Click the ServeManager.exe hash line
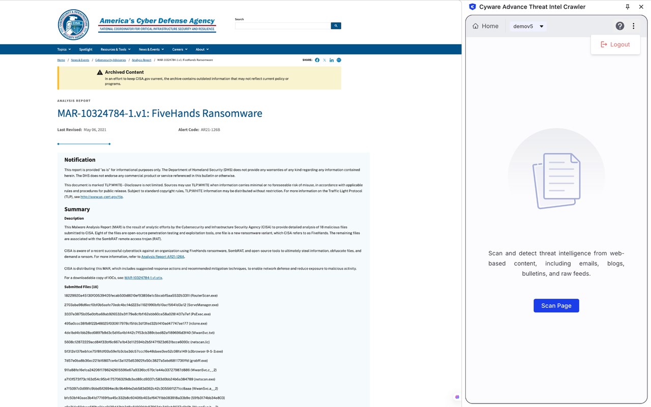This screenshot has width=651, height=407. (x=141, y=305)
